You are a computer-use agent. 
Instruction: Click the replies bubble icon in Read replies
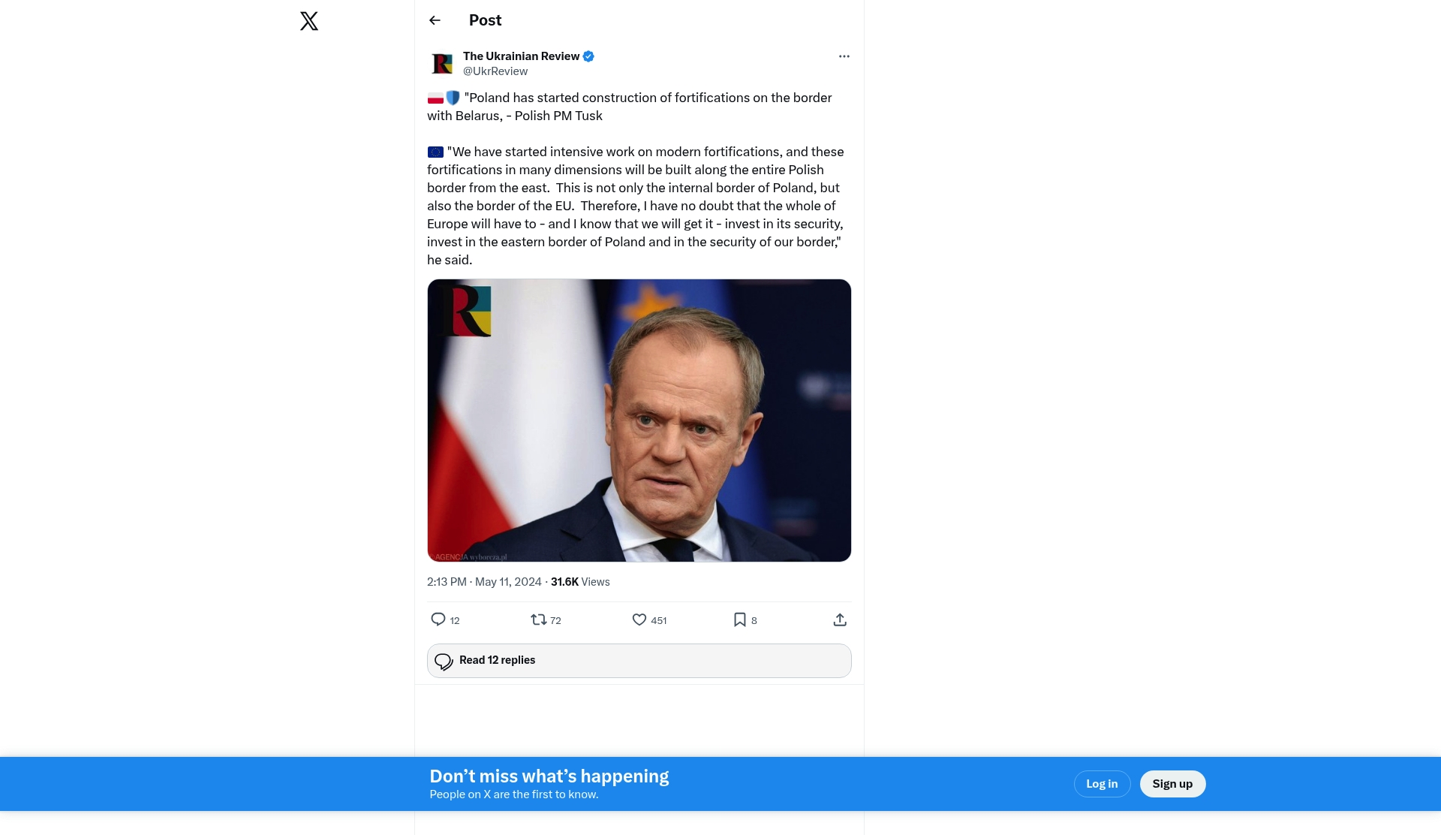pos(444,661)
